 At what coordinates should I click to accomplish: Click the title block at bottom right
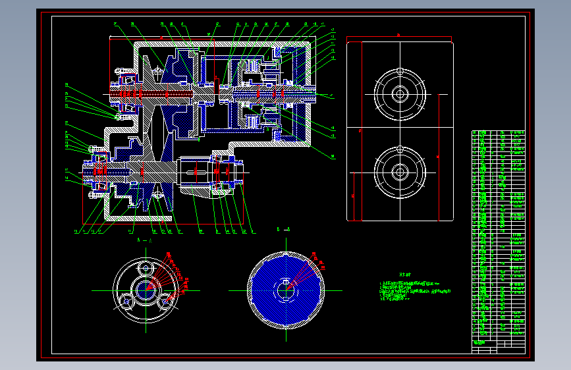[x=498, y=347]
